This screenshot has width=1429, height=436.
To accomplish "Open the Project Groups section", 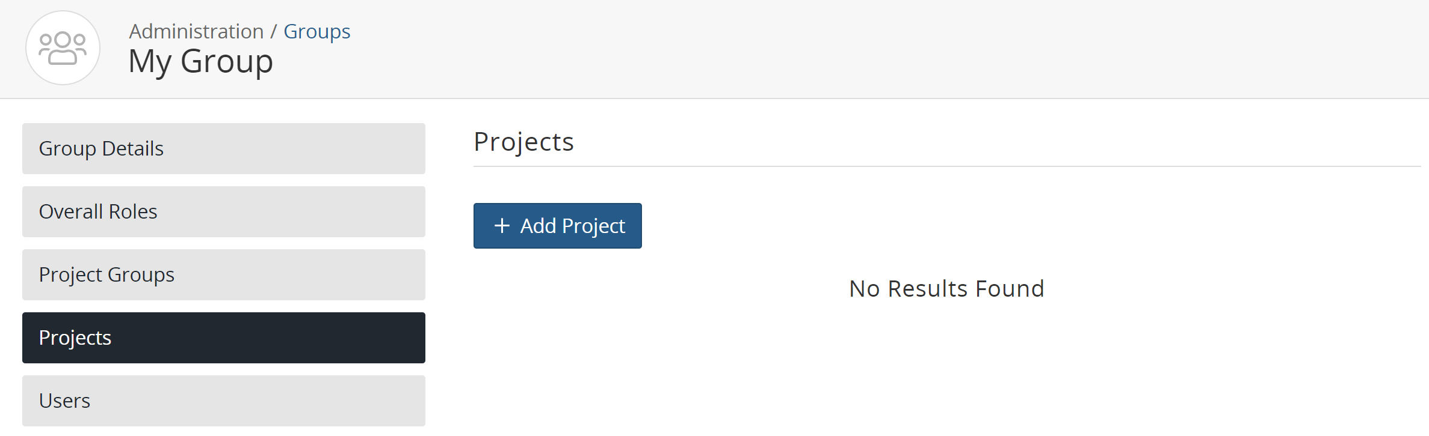I will 223,274.
